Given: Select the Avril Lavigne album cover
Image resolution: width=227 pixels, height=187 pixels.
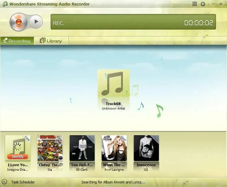Looking at the screenshot, I should point(114,148).
